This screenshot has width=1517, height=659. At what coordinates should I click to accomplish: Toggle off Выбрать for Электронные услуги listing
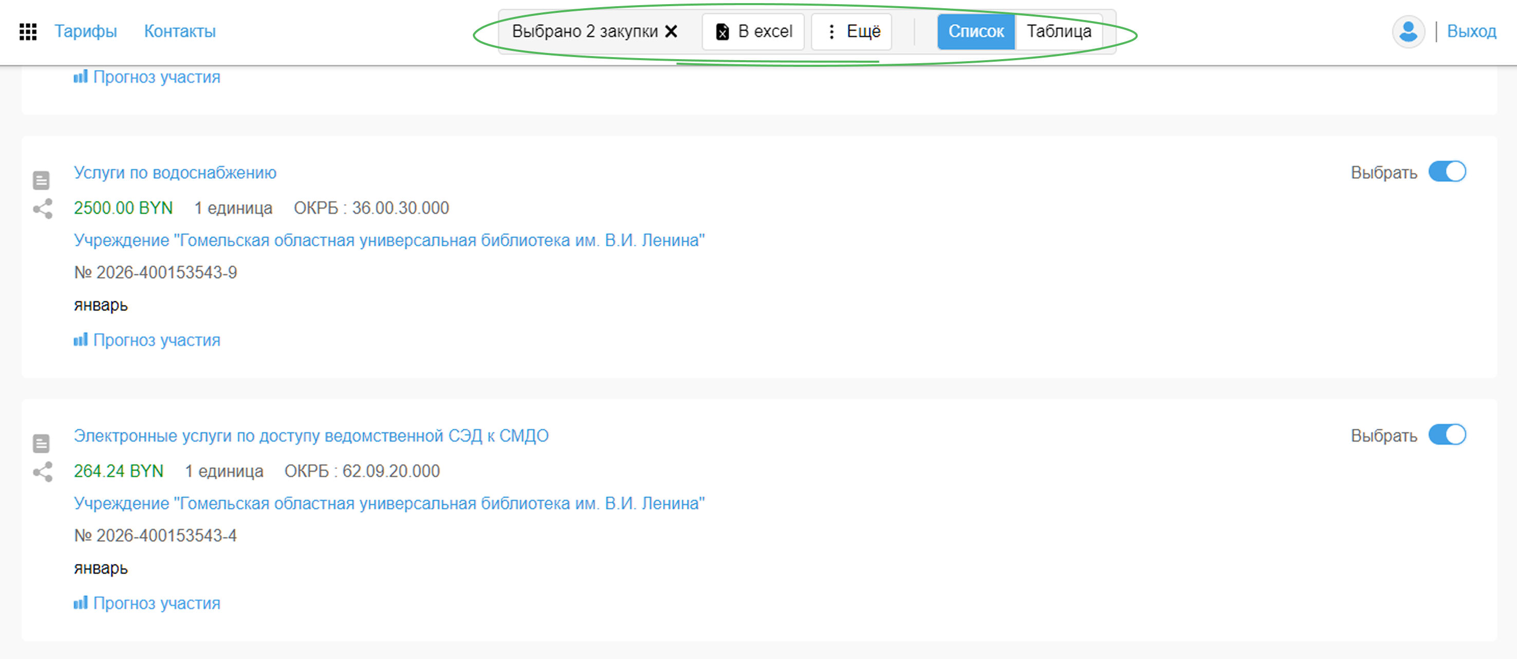click(1447, 435)
